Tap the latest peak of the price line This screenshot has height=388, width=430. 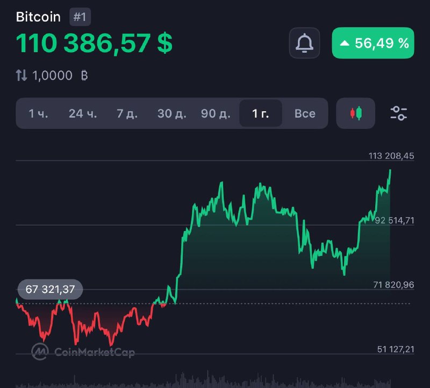[390, 170]
